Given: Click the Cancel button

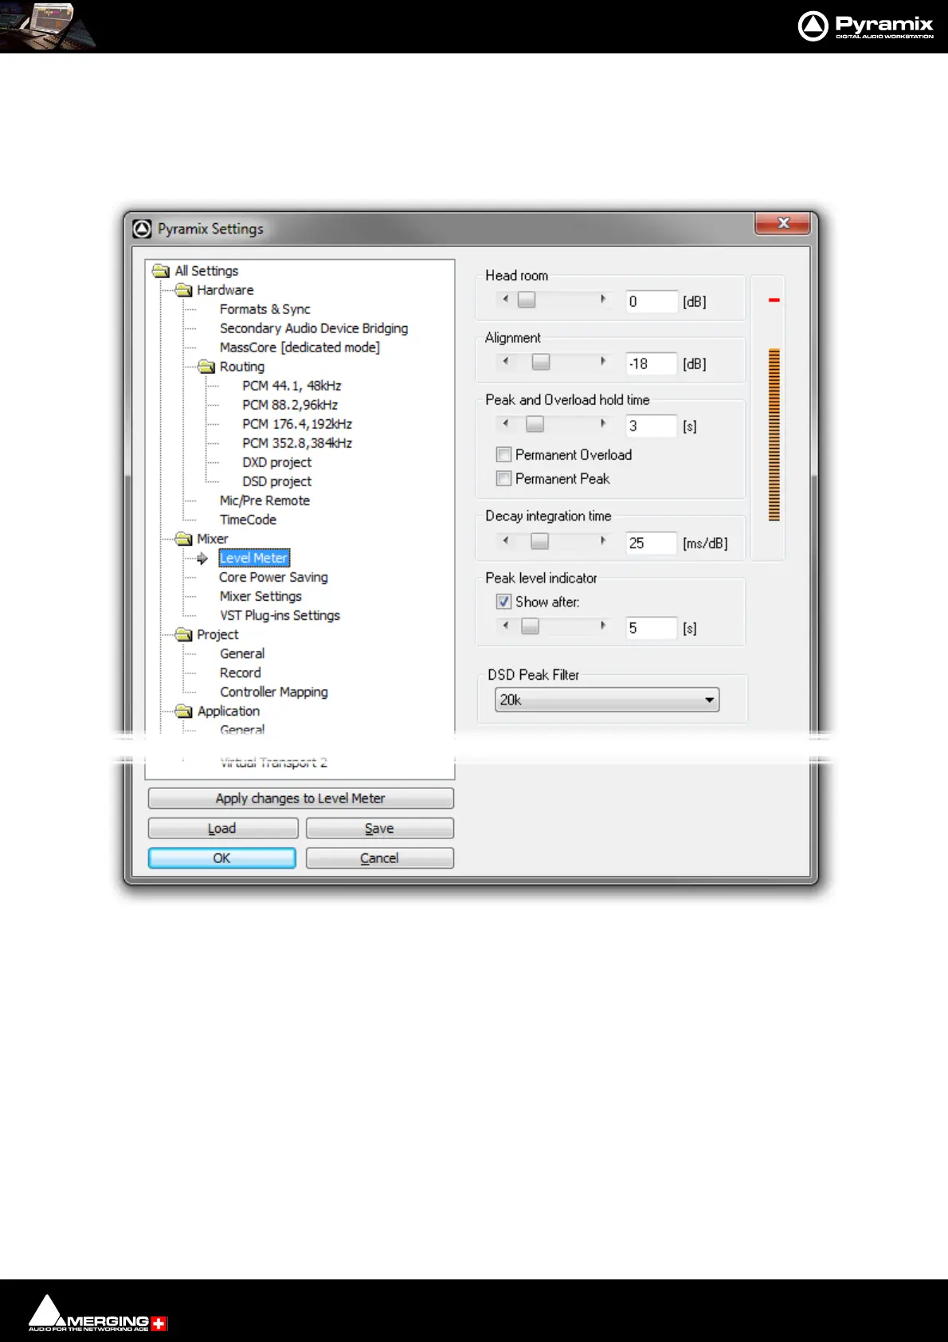Looking at the screenshot, I should [379, 857].
